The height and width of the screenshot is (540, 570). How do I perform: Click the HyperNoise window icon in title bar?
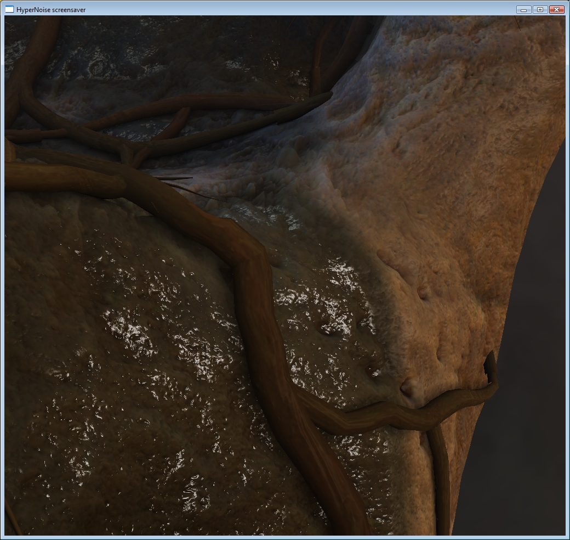(9, 9)
